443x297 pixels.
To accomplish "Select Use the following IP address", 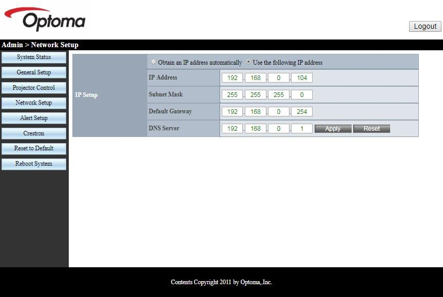I will click(249, 62).
